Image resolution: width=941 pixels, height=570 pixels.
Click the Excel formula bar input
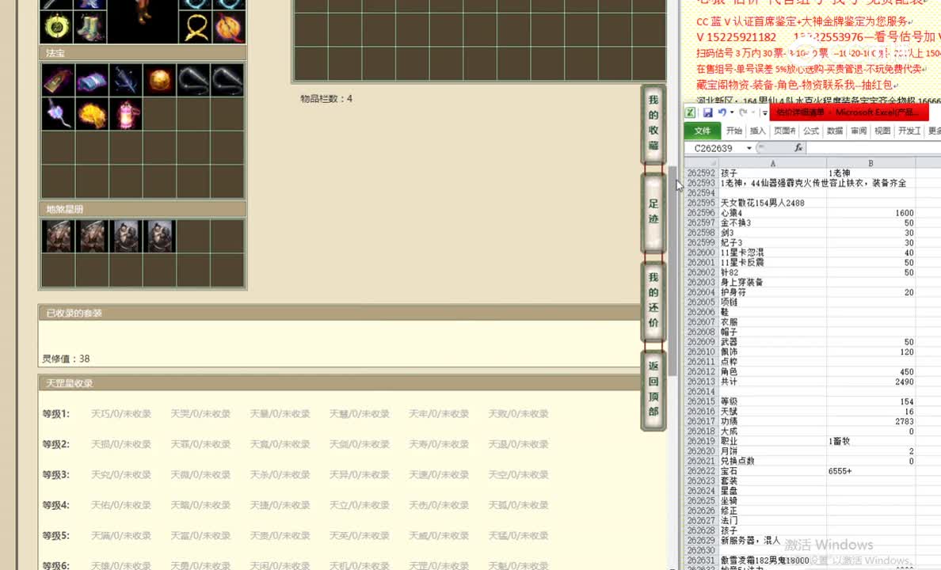(873, 148)
